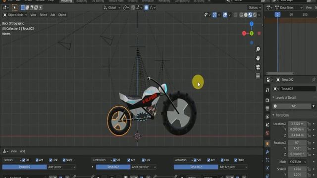Click the Torus.002 button in Controllers column
Image resolution: width=317 pixels, height=178 pixels.
113,167
